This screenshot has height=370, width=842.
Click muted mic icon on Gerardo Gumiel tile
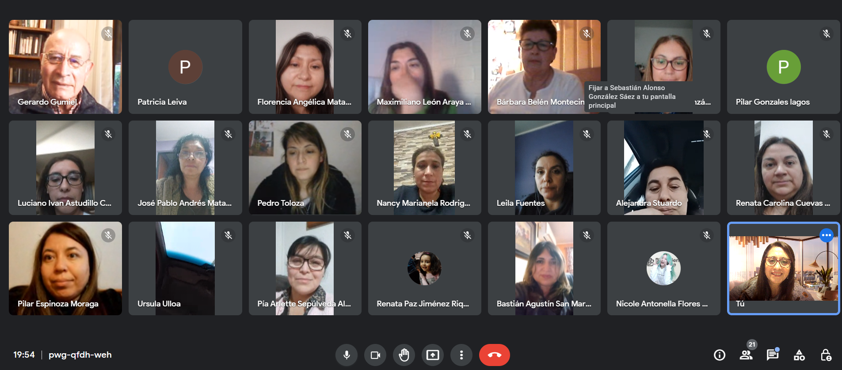coord(108,34)
